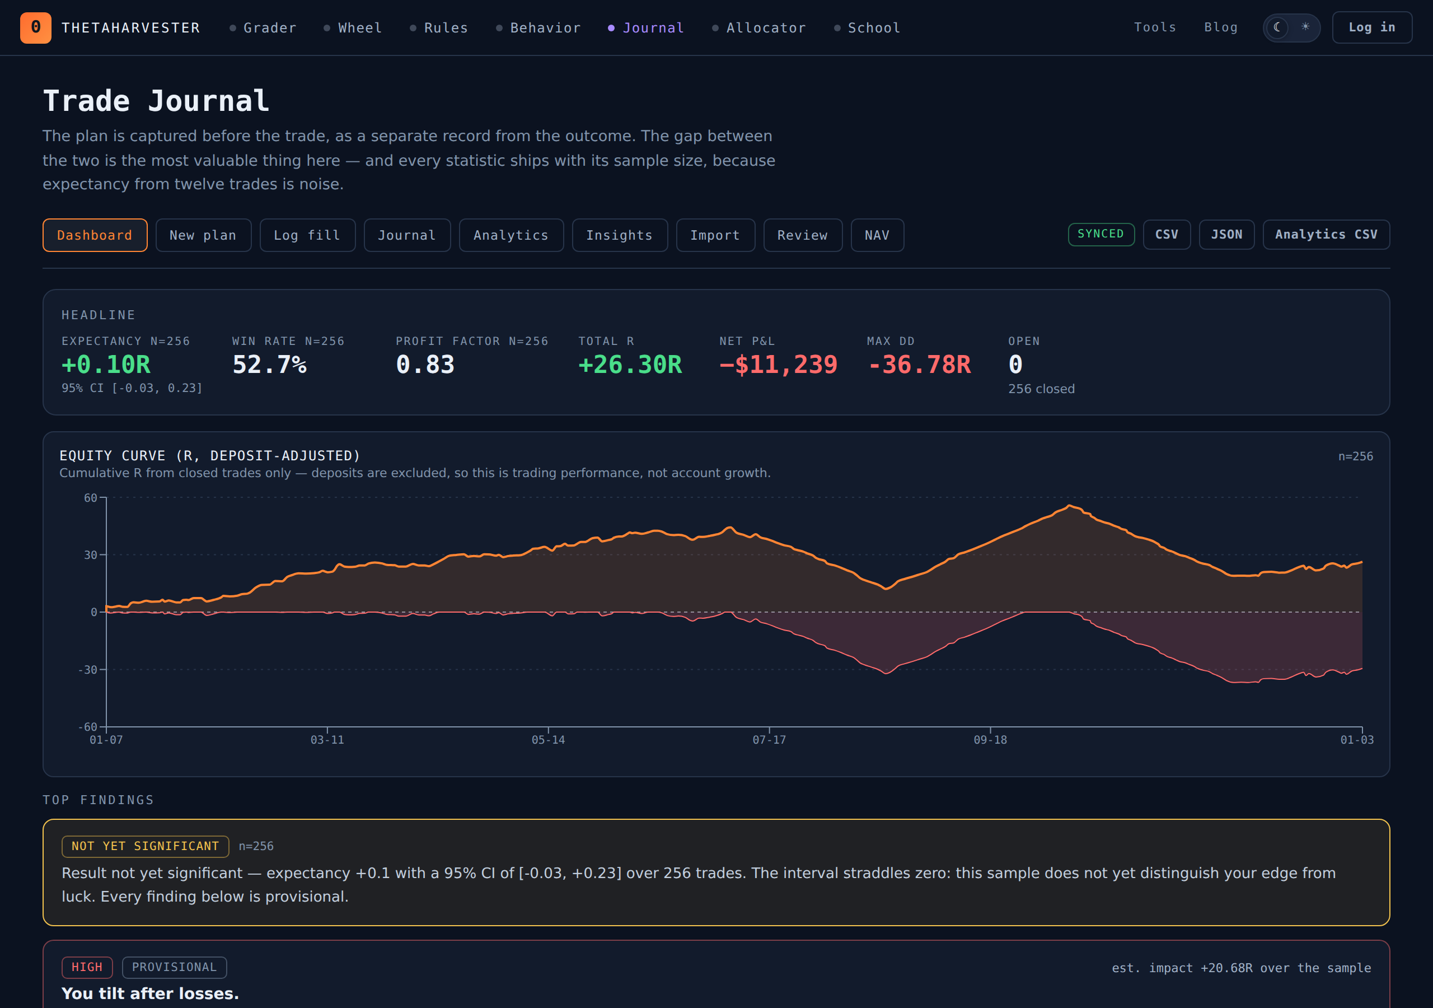Go to the Import tab
The image size is (1433, 1008).
[x=715, y=235]
